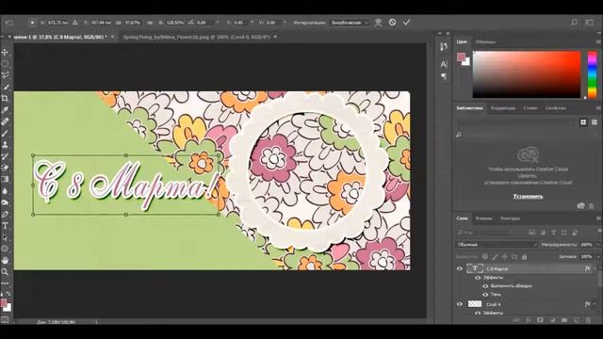Open the Interpolation method dropdown
Image resolution: width=603 pixels, height=339 pixels.
pos(350,23)
